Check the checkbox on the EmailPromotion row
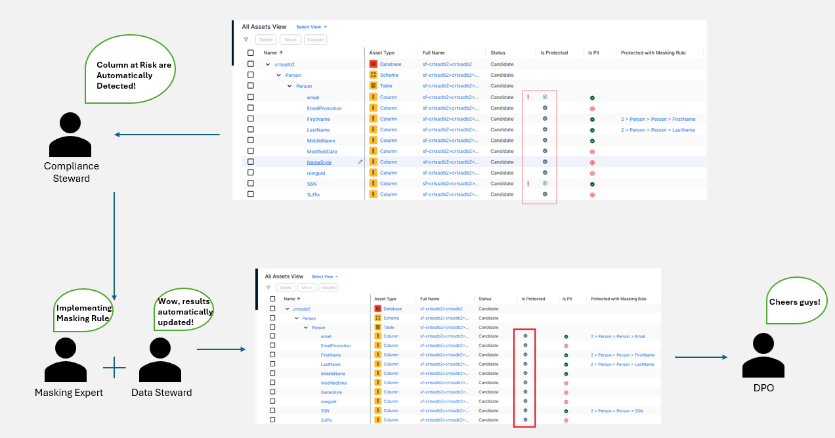 [x=250, y=108]
